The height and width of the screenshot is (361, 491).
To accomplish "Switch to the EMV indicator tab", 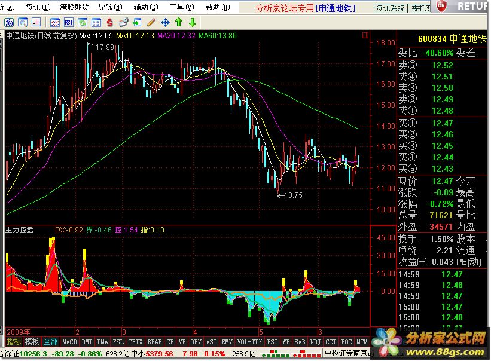I will point(227,342).
